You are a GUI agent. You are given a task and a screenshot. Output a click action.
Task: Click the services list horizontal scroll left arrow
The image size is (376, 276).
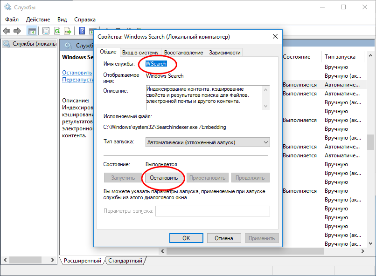[x=163, y=251]
